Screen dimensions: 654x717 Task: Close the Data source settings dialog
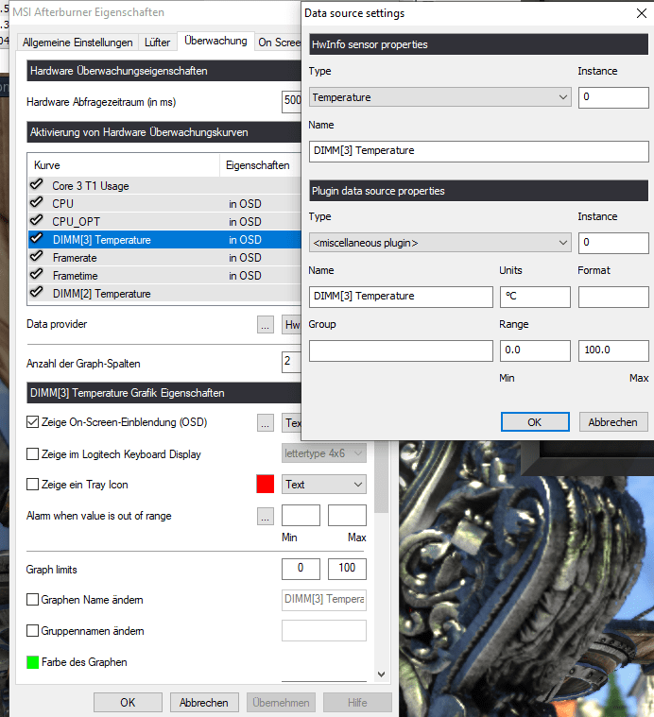642,13
